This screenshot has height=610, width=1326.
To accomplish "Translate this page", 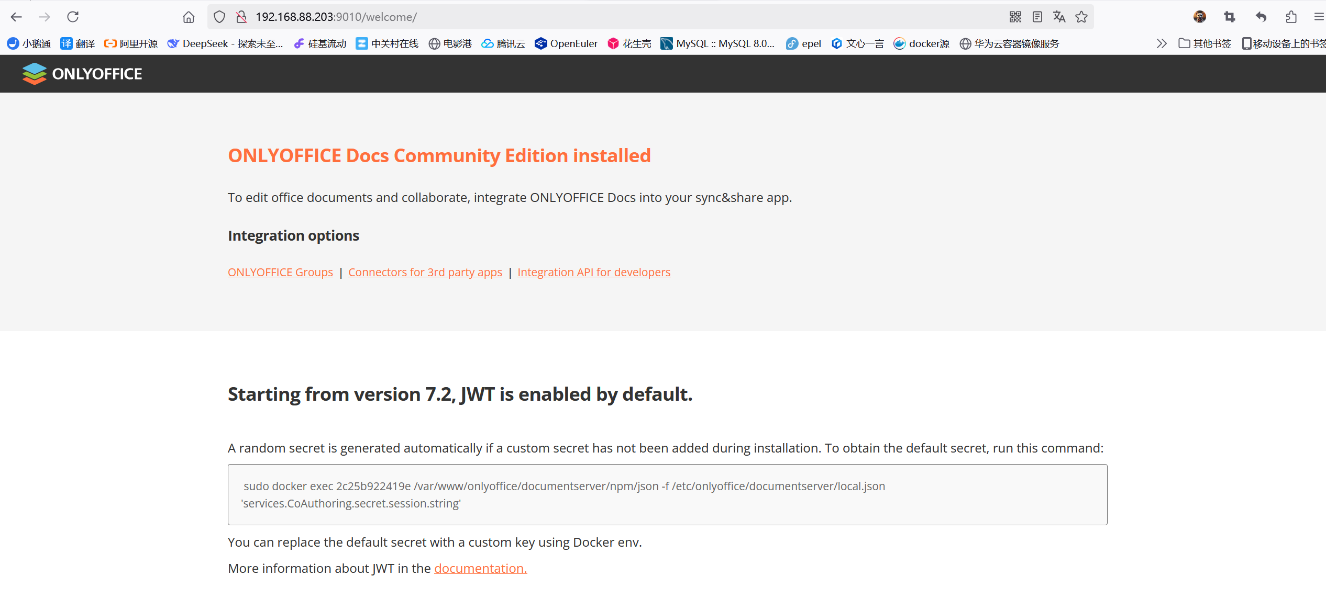I will pyautogui.click(x=1059, y=17).
